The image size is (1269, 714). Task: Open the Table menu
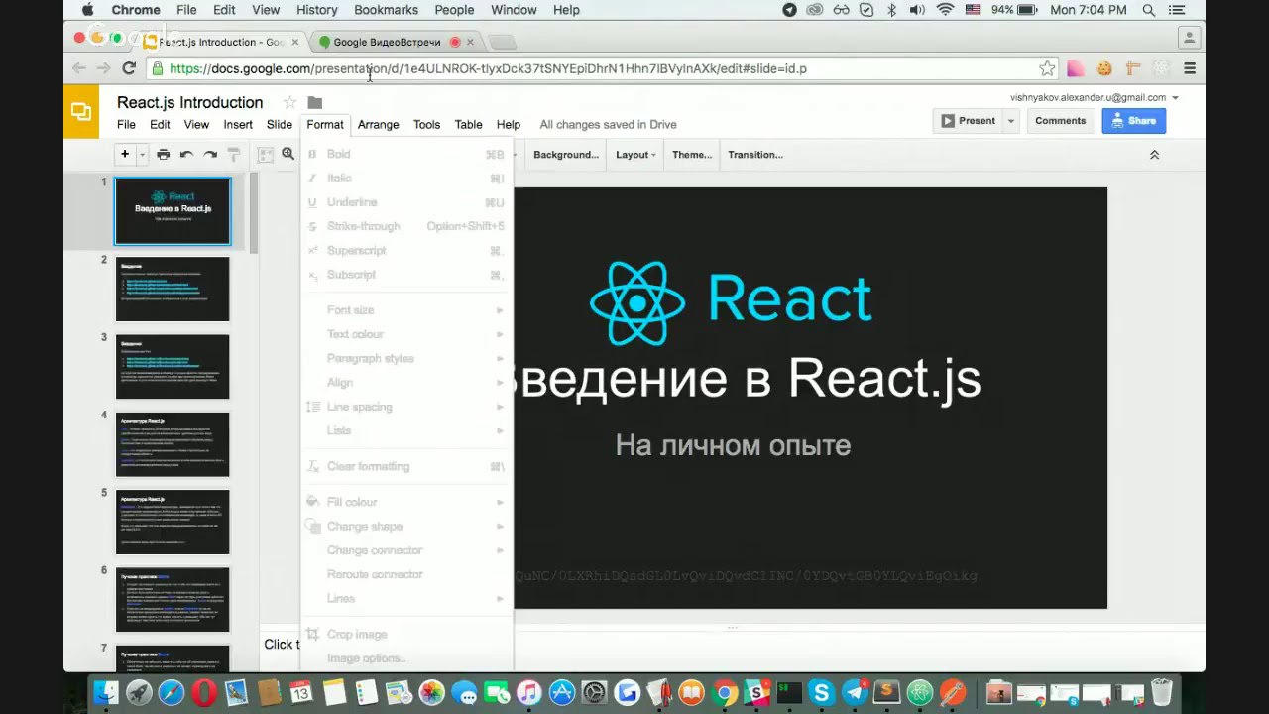tap(468, 124)
